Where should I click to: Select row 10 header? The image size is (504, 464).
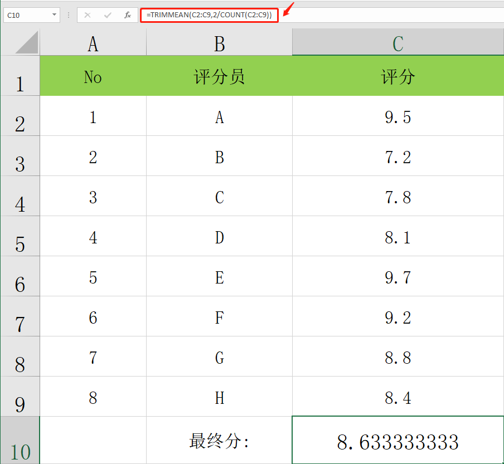[20, 440]
